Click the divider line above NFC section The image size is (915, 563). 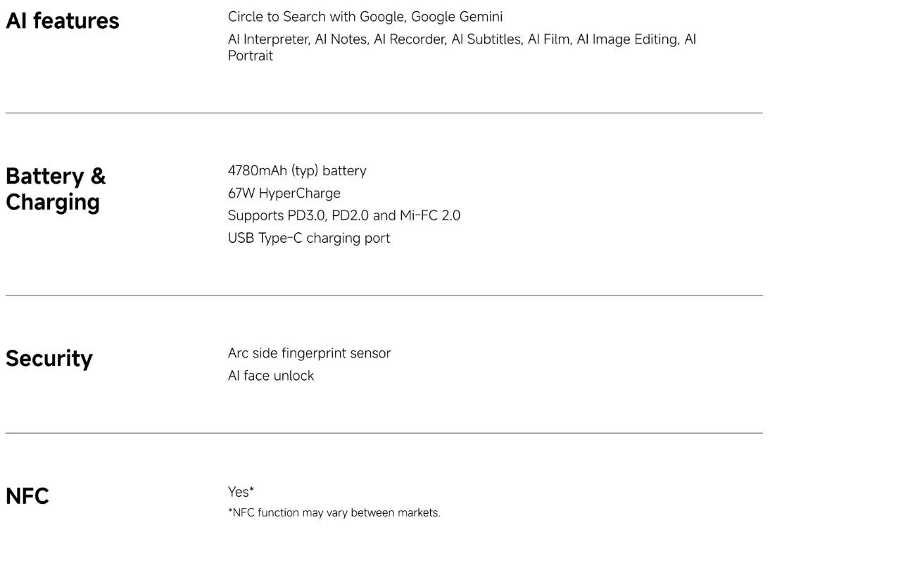(x=384, y=433)
